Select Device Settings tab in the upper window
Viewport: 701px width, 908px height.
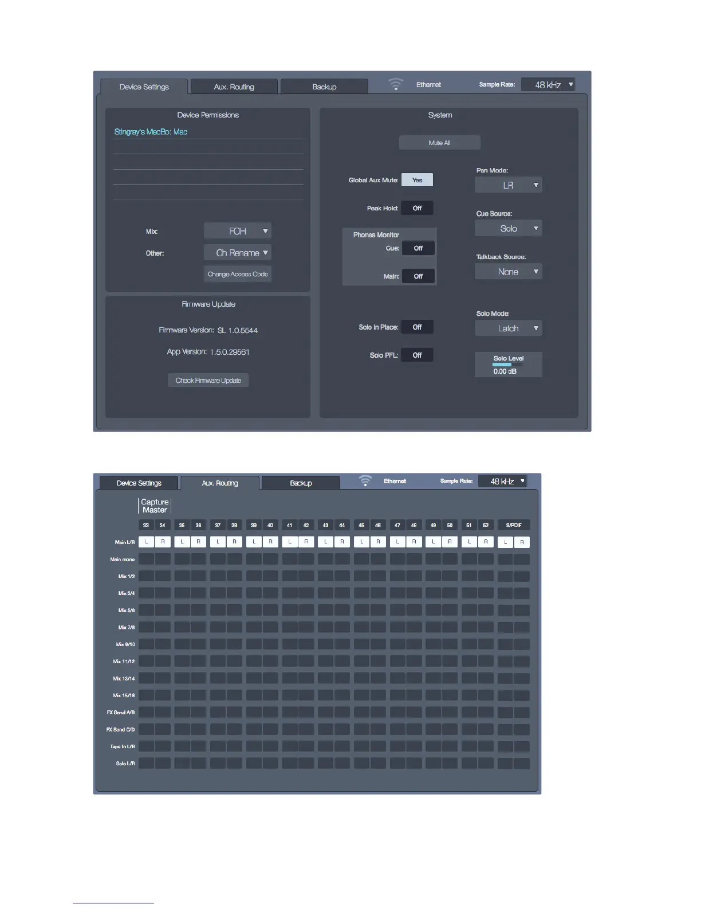[x=144, y=87]
